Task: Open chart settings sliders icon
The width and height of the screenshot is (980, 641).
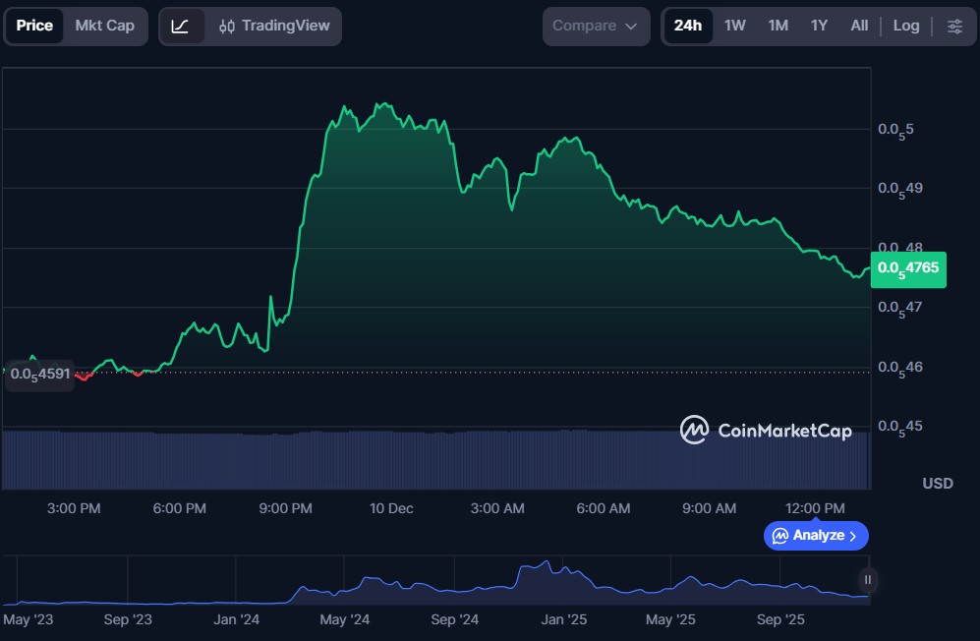Action: [x=954, y=26]
